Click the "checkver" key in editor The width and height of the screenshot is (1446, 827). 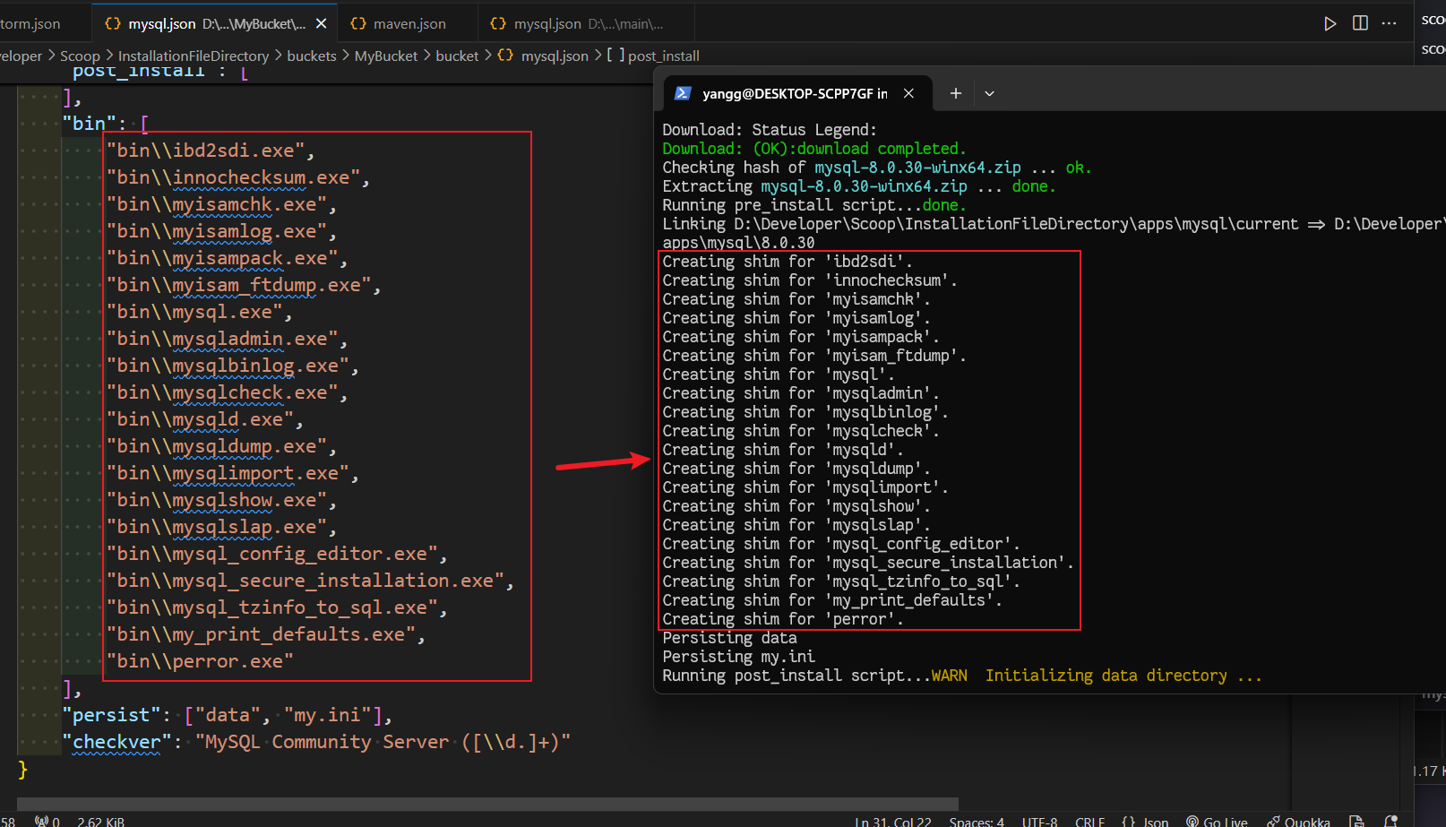(116, 742)
